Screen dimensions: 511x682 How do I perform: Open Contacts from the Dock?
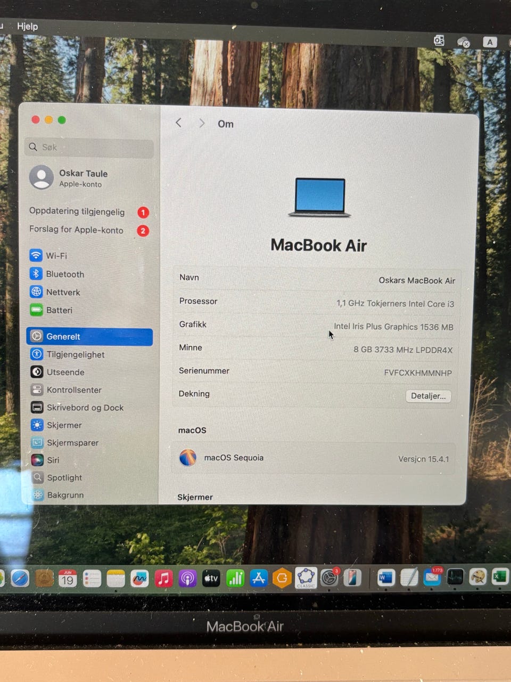44,578
